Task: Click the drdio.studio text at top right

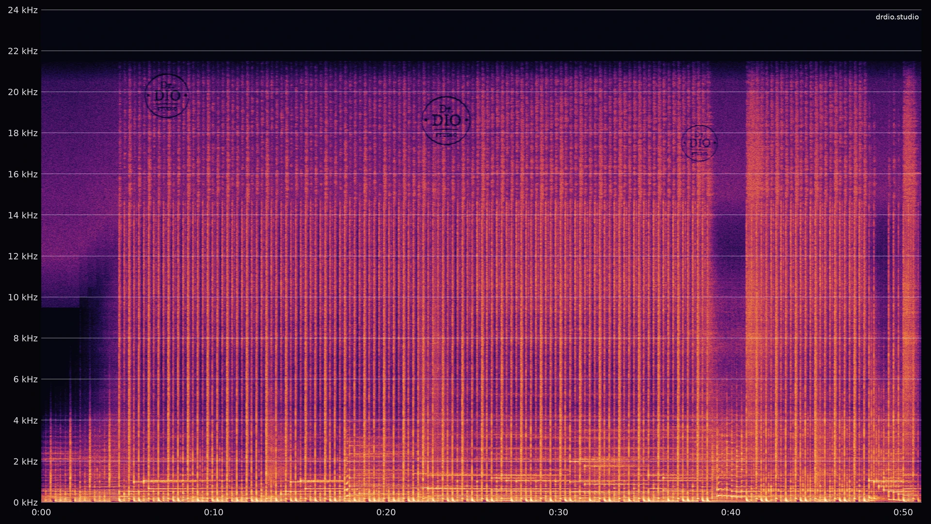Action: pos(897,17)
